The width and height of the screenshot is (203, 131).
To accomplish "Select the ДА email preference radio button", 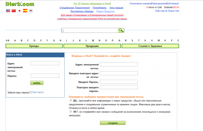I will 71,101.
